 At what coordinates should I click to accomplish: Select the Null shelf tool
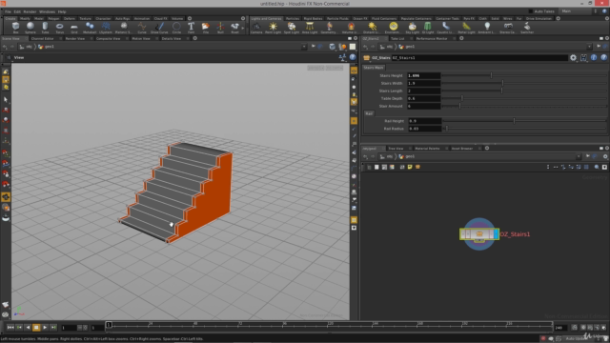click(220, 28)
